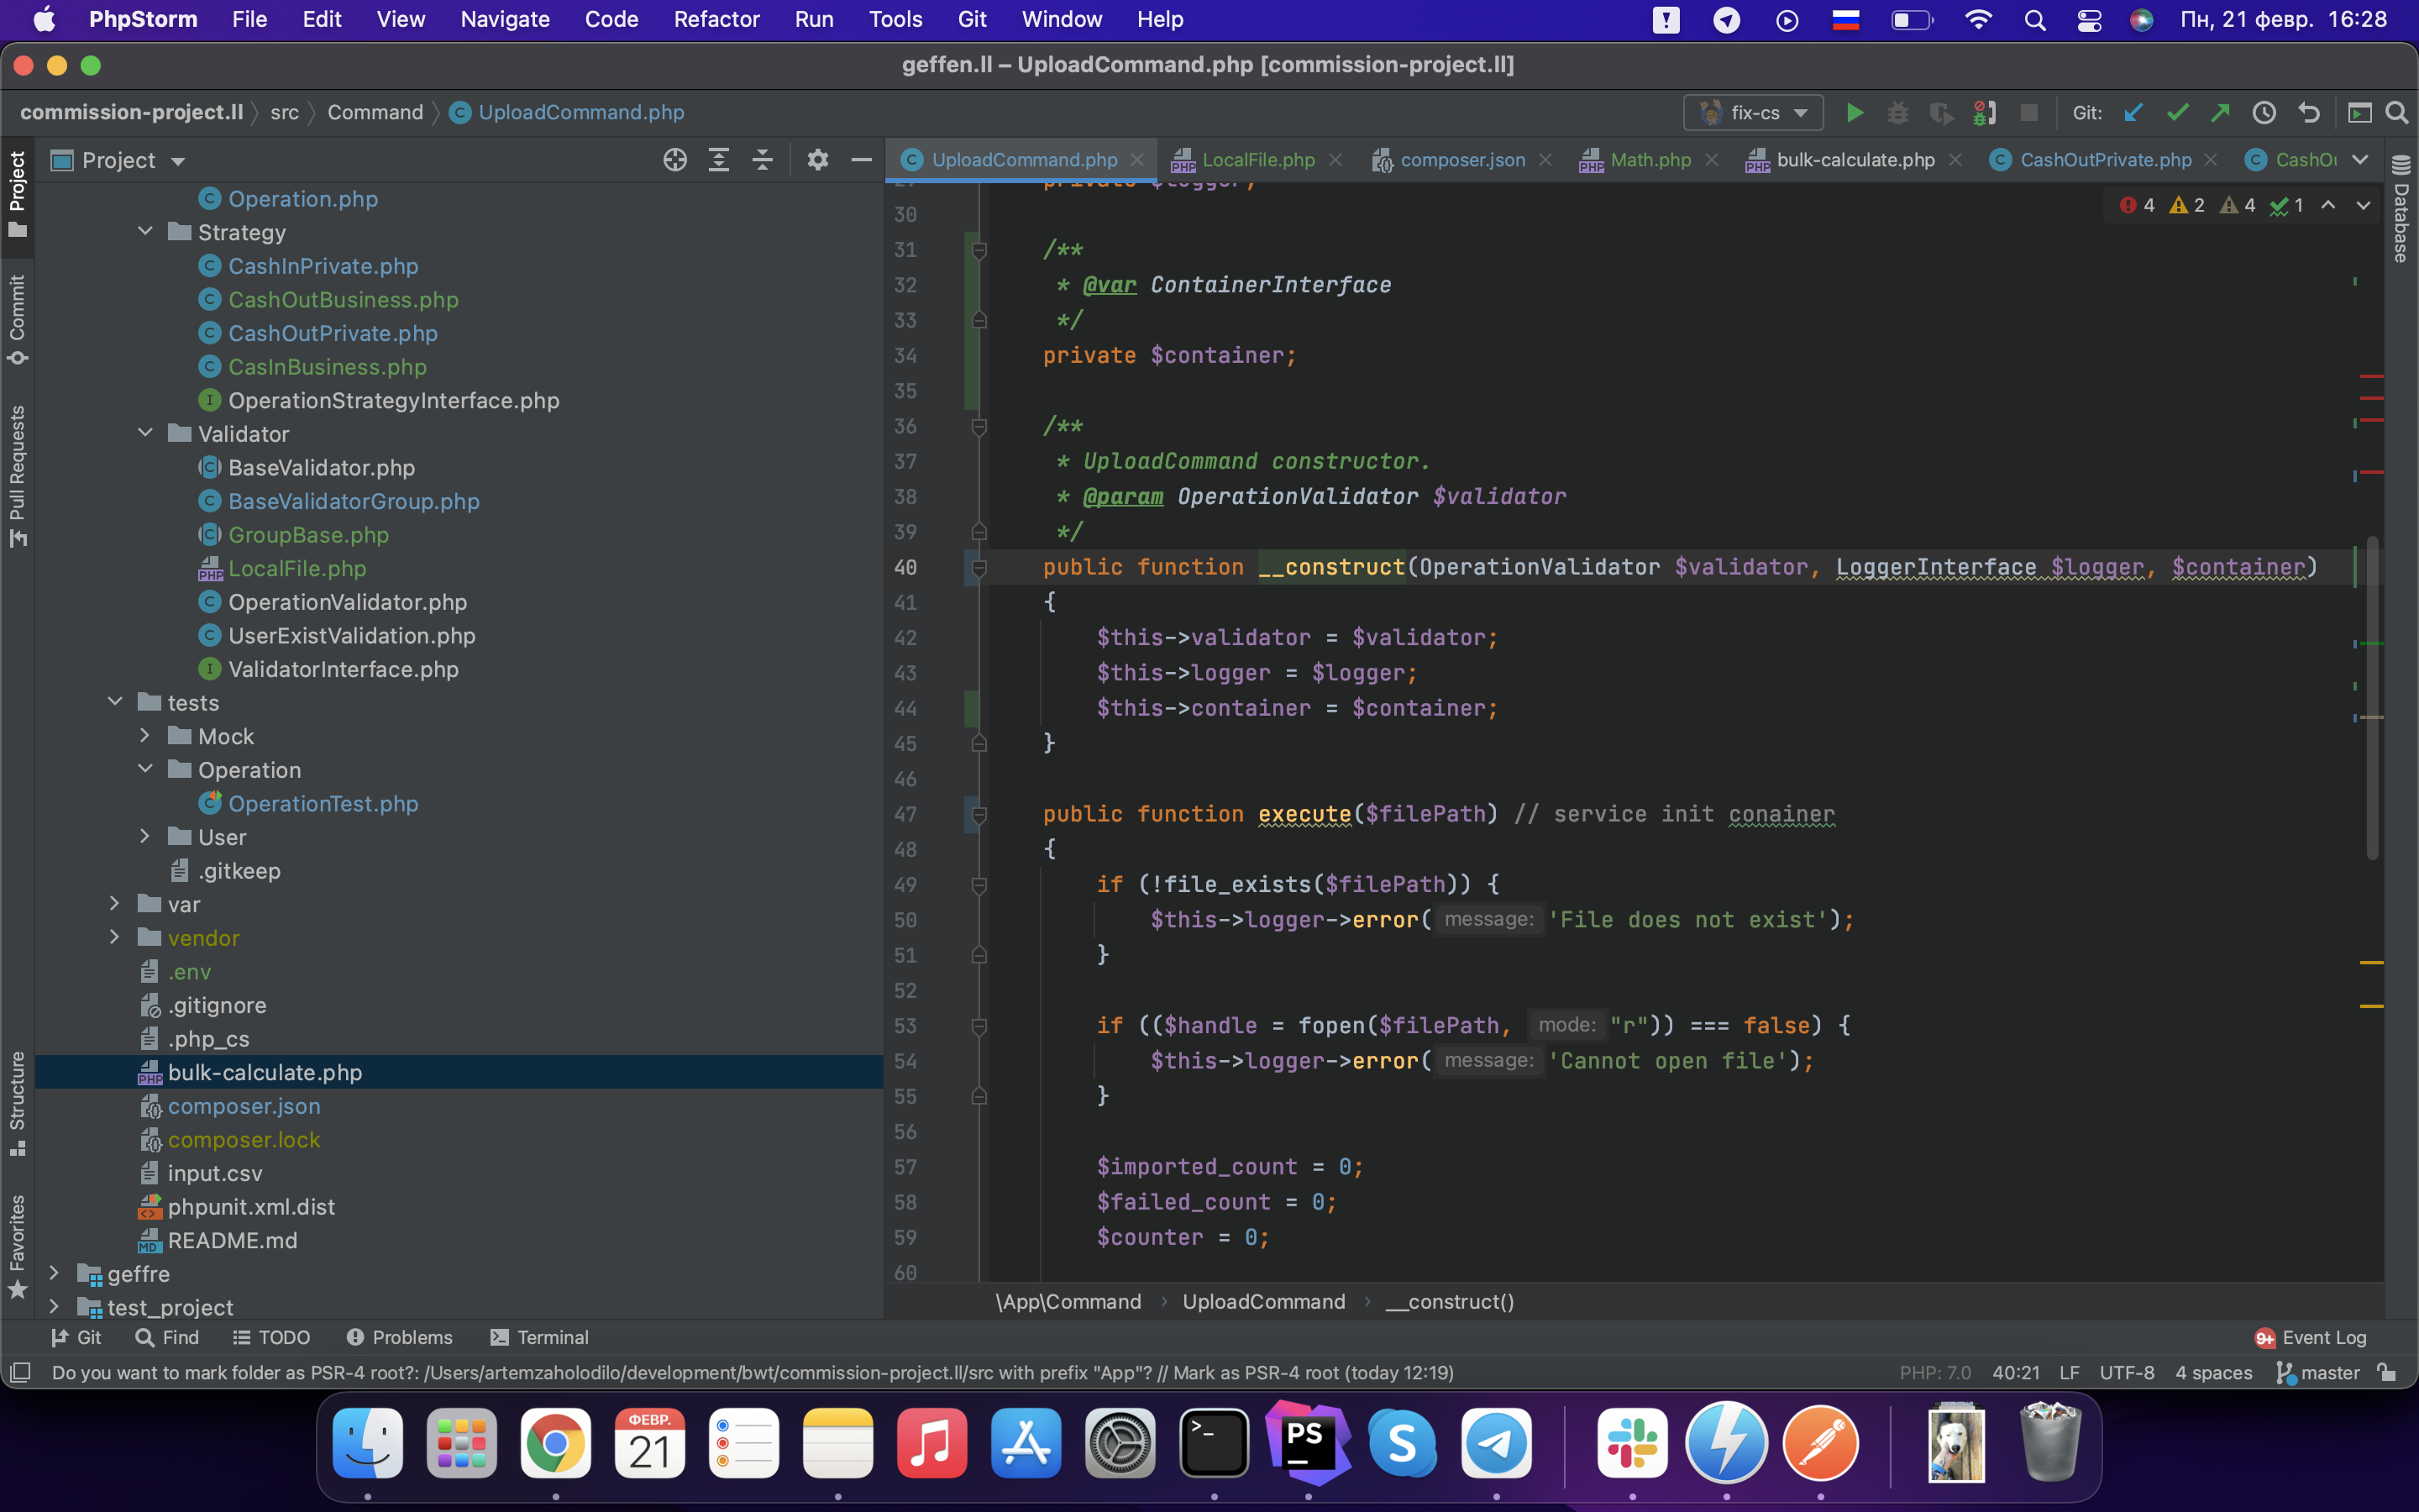
Task: Open the TODO tool window
Action: (271, 1337)
